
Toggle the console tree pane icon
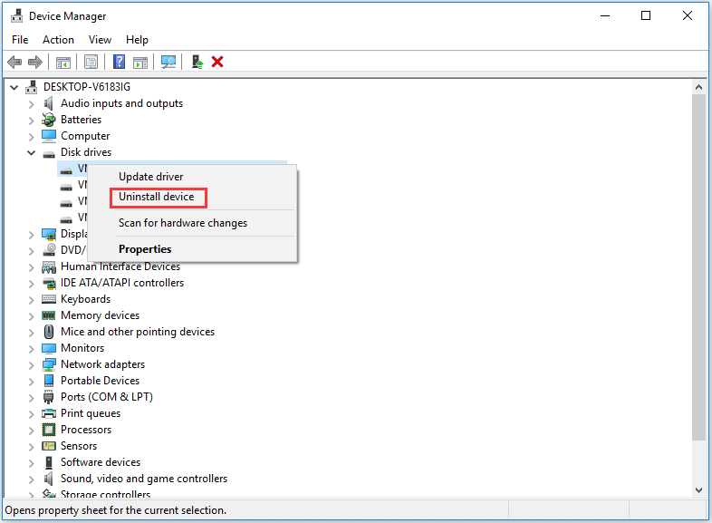tap(63, 63)
